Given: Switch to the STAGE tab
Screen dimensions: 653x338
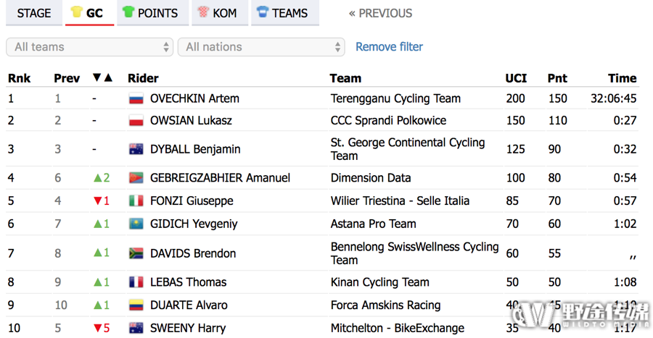Looking at the screenshot, I should click(x=33, y=13).
